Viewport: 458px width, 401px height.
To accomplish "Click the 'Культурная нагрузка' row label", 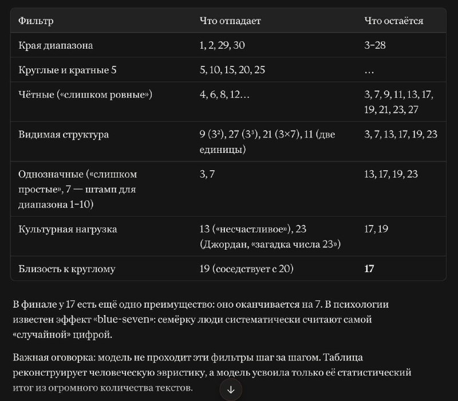I will (x=68, y=229).
